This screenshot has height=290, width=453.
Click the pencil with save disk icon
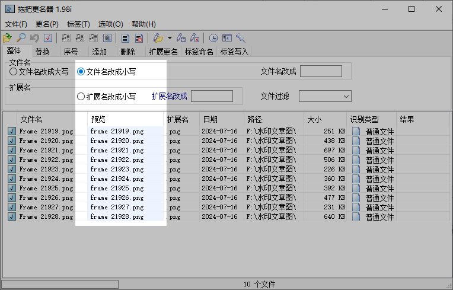point(181,38)
